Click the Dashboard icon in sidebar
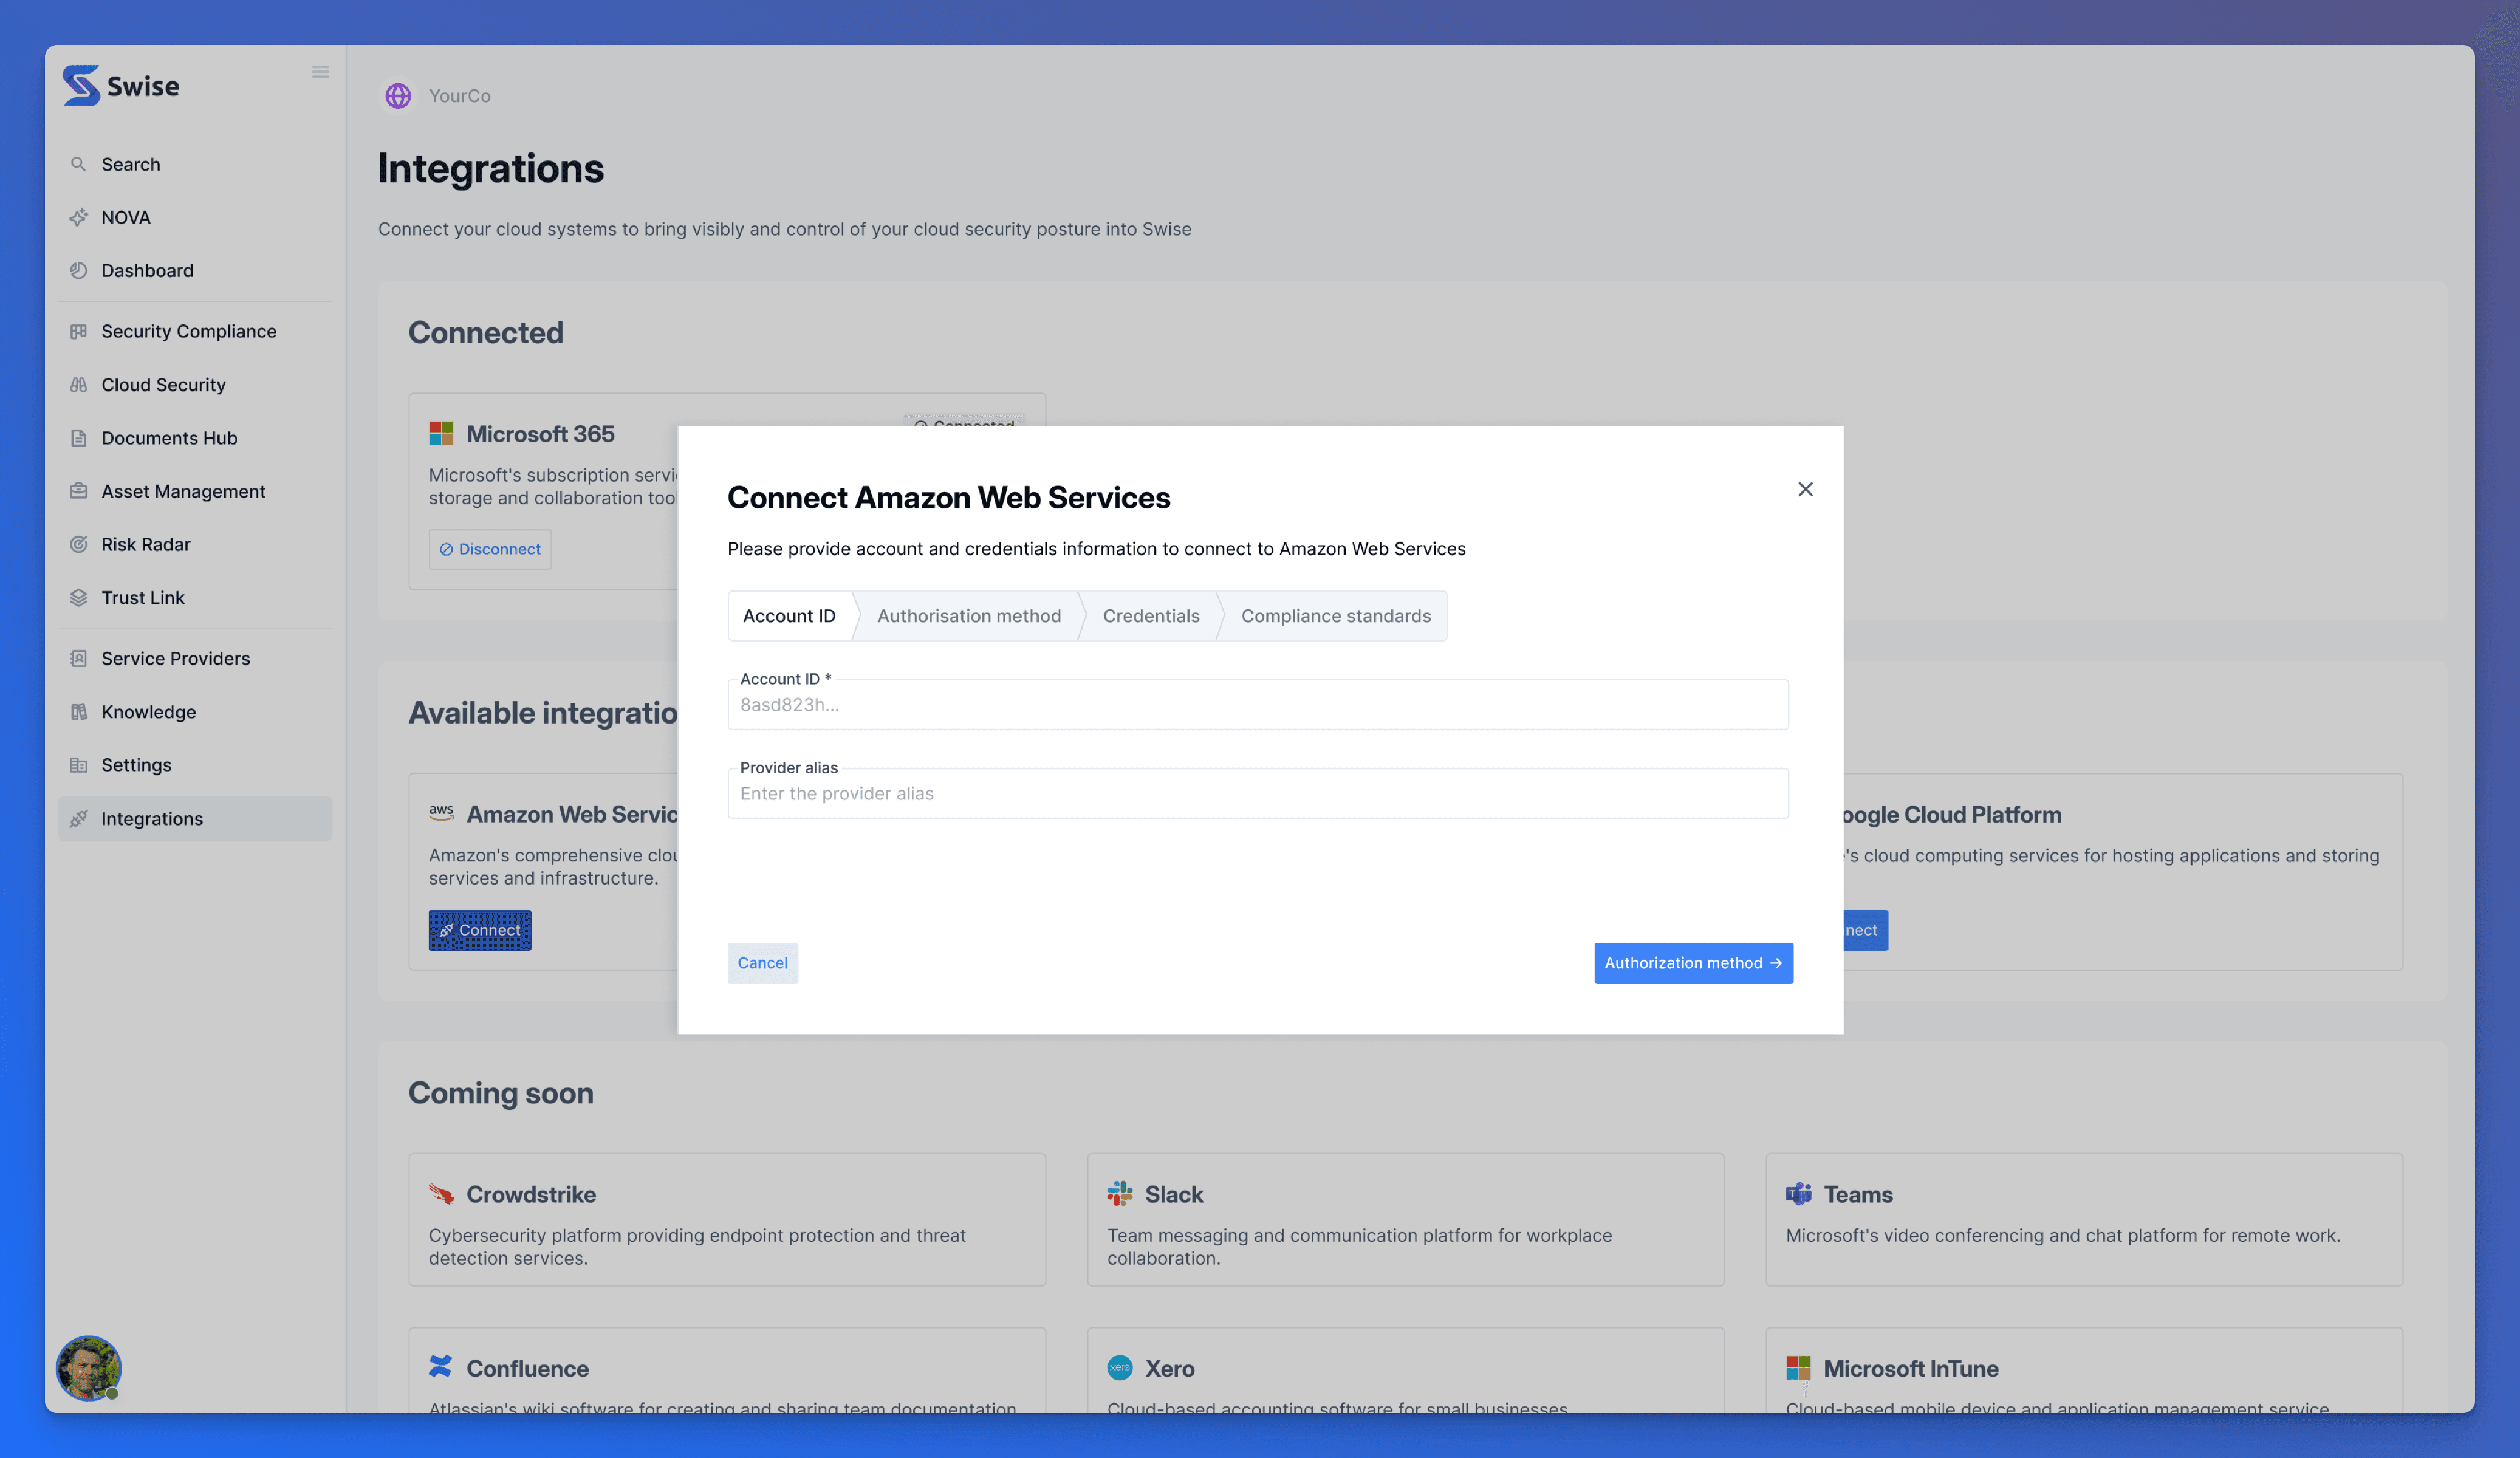 [78, 270]
